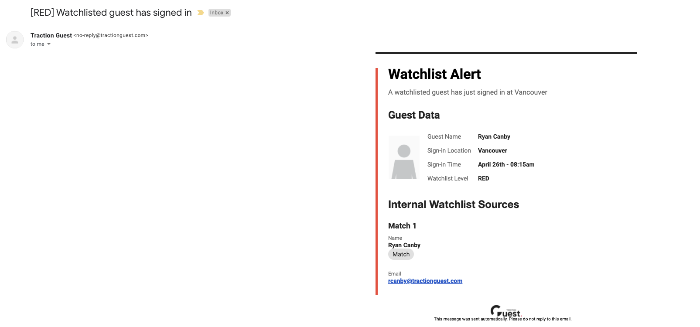This screenshot has width=700, height=327.
Task: Click the email subject '[RED] Watchlisted guest has signed in'
Action: [x=111, y=13]
